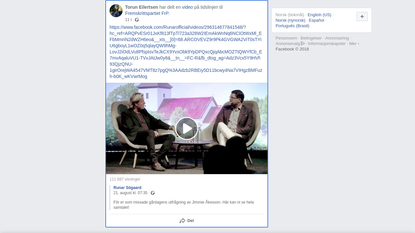Switch language to Português (Brasil)
The width and height of the screenshot is (415, 233).
click(292, 26)
